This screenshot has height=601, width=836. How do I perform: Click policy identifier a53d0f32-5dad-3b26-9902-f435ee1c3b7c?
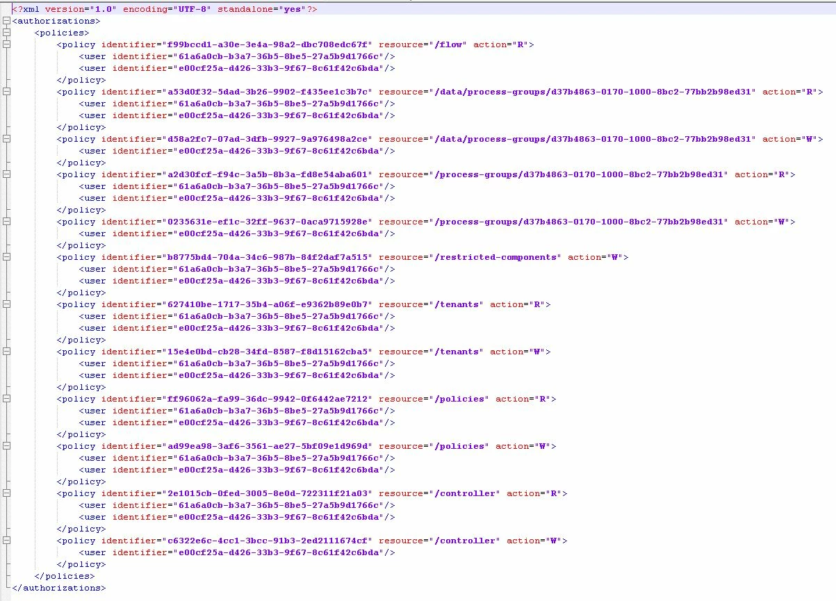coord(268,92)
